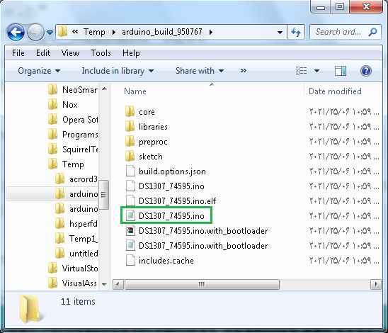Toggle the preview pane icon

341,71
